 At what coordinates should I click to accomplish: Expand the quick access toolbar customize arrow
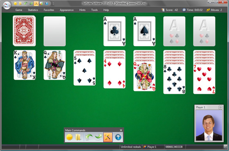click(53, 4)
